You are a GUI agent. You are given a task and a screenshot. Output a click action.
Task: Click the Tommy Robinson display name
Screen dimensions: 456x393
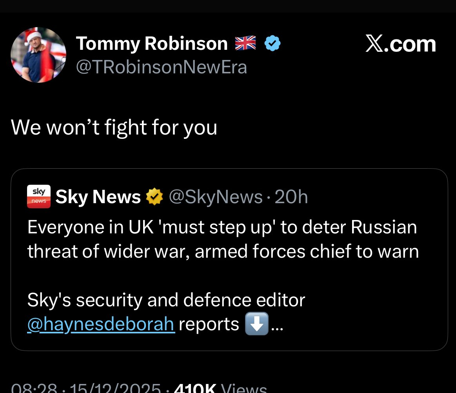tap(151, 43)
